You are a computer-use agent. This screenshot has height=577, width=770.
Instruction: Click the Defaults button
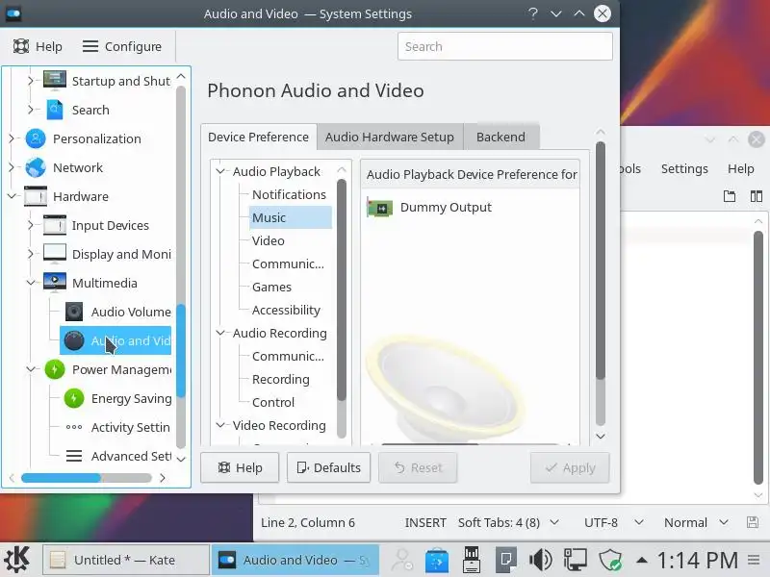328,467
